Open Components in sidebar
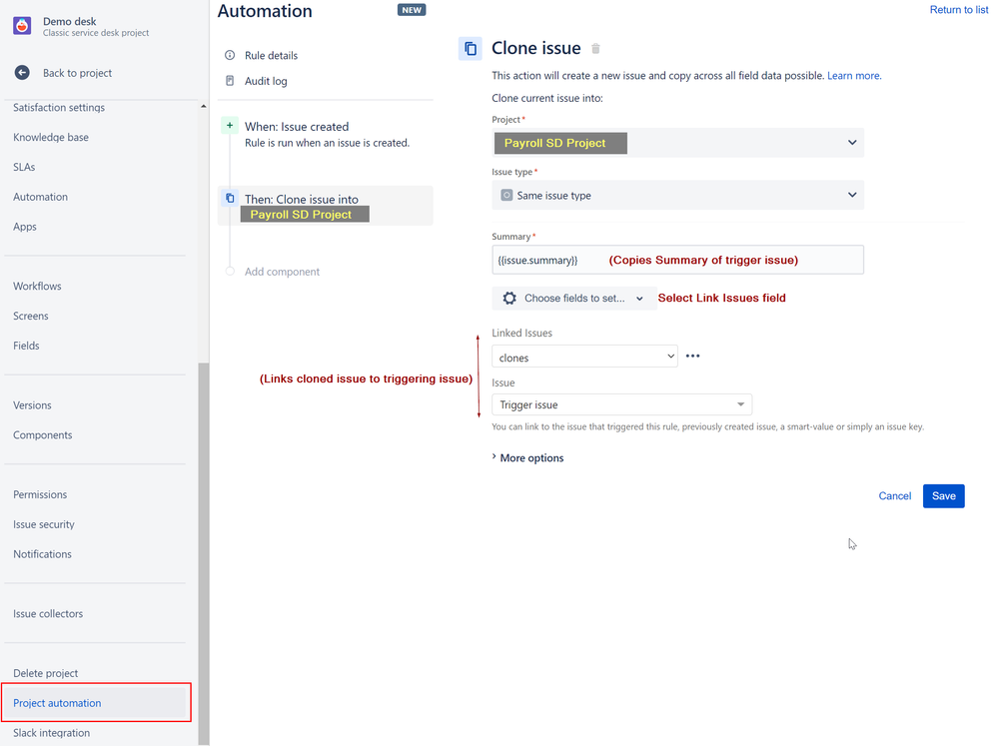 (x=43, y=434)
